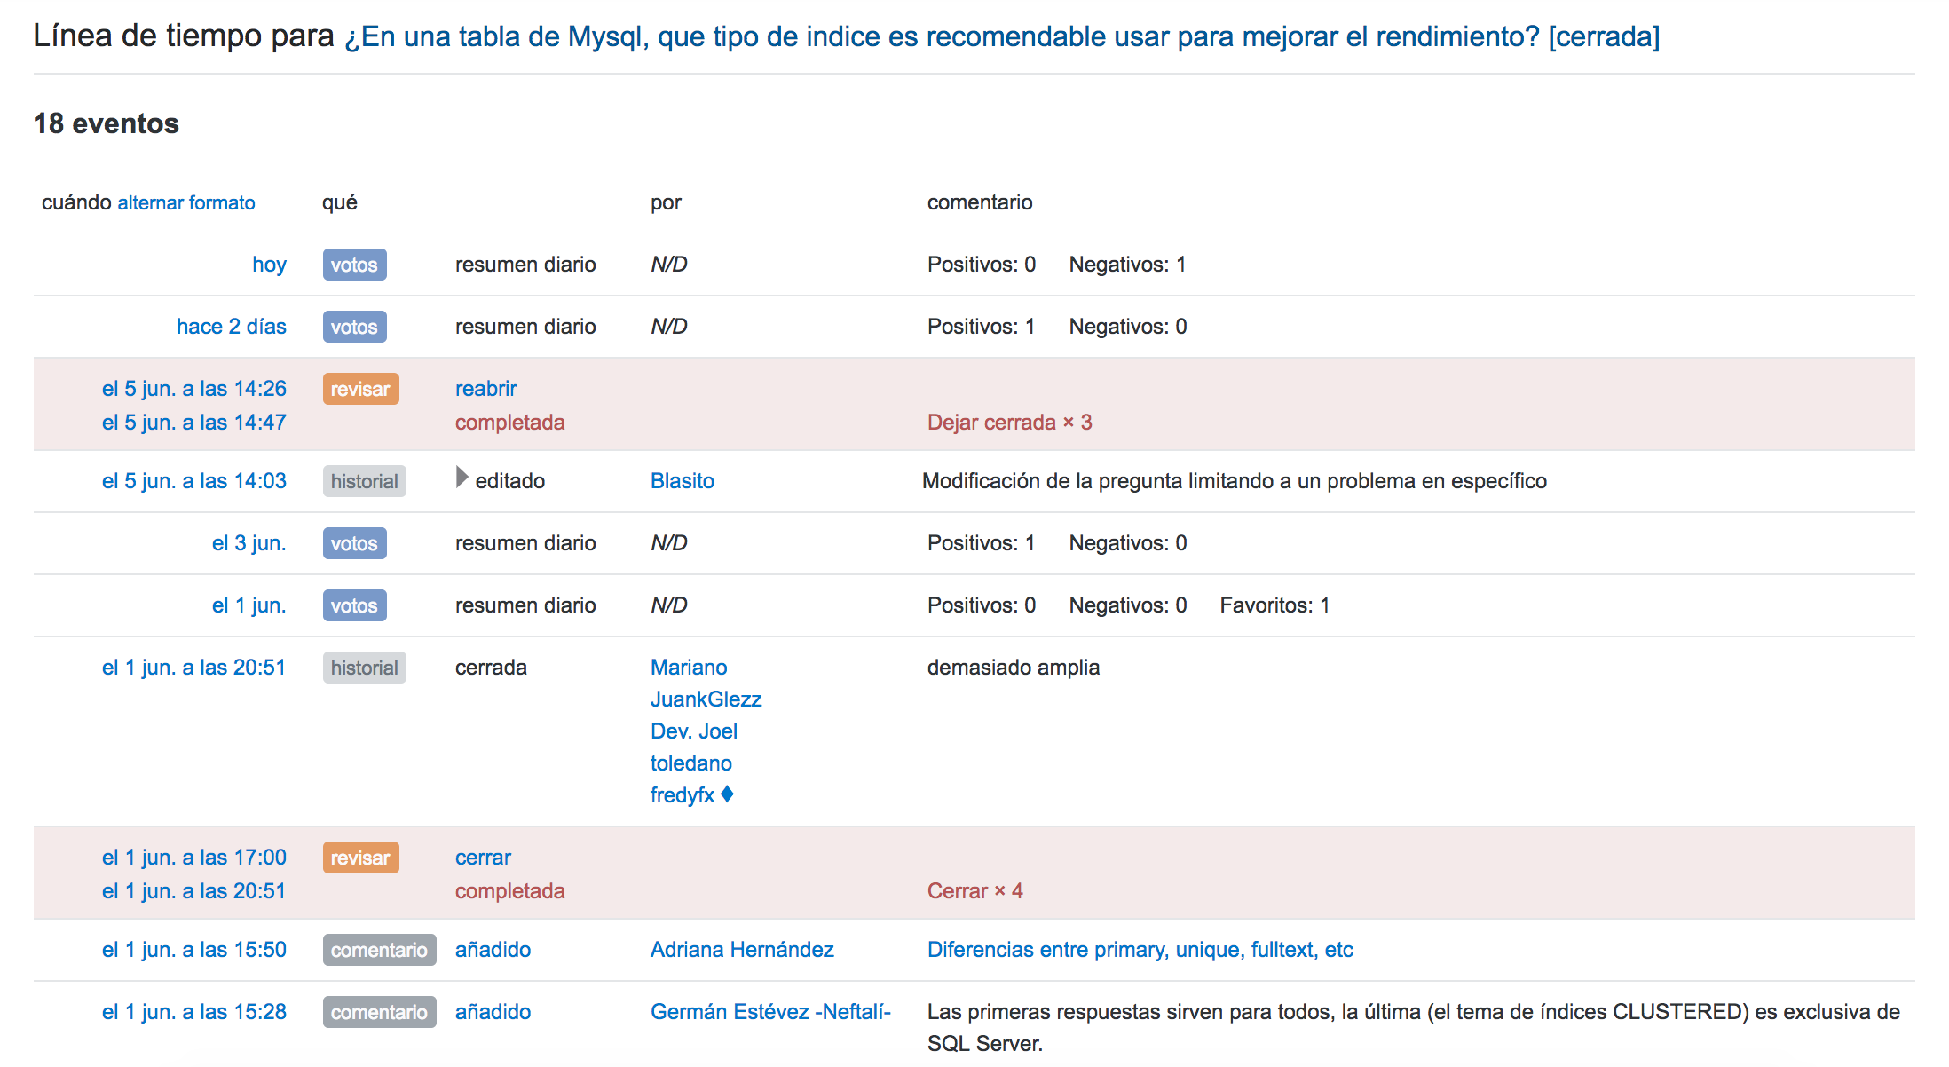This screenshot has width=1949, height=1067.
Task: Click the 'revisar' badge next to reabrir
Action: click(360, 389)
